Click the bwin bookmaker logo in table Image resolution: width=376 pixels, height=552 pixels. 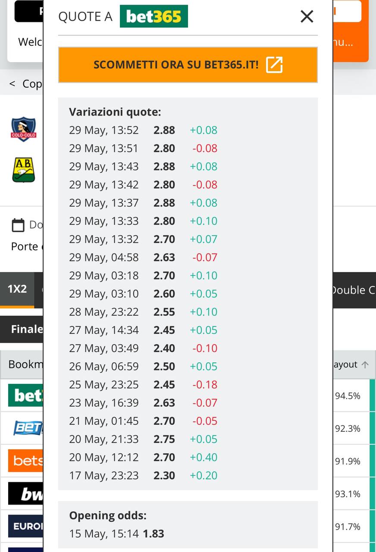coord(25,493)
